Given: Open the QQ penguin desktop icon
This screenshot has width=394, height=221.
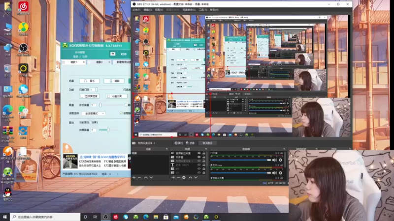Looking at the screenshot, I should [7, 194].
